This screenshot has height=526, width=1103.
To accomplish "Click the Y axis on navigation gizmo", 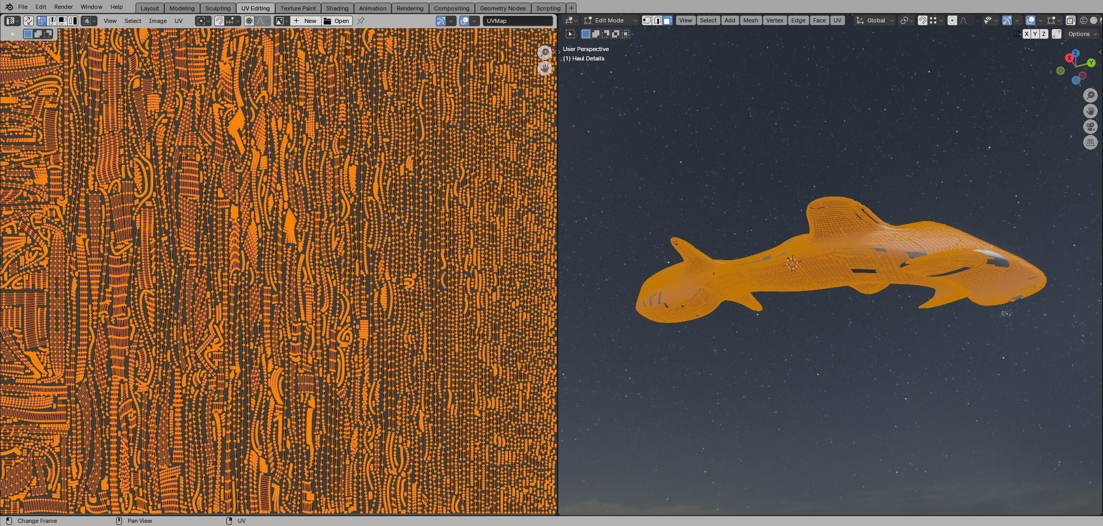I will 1091,63.
